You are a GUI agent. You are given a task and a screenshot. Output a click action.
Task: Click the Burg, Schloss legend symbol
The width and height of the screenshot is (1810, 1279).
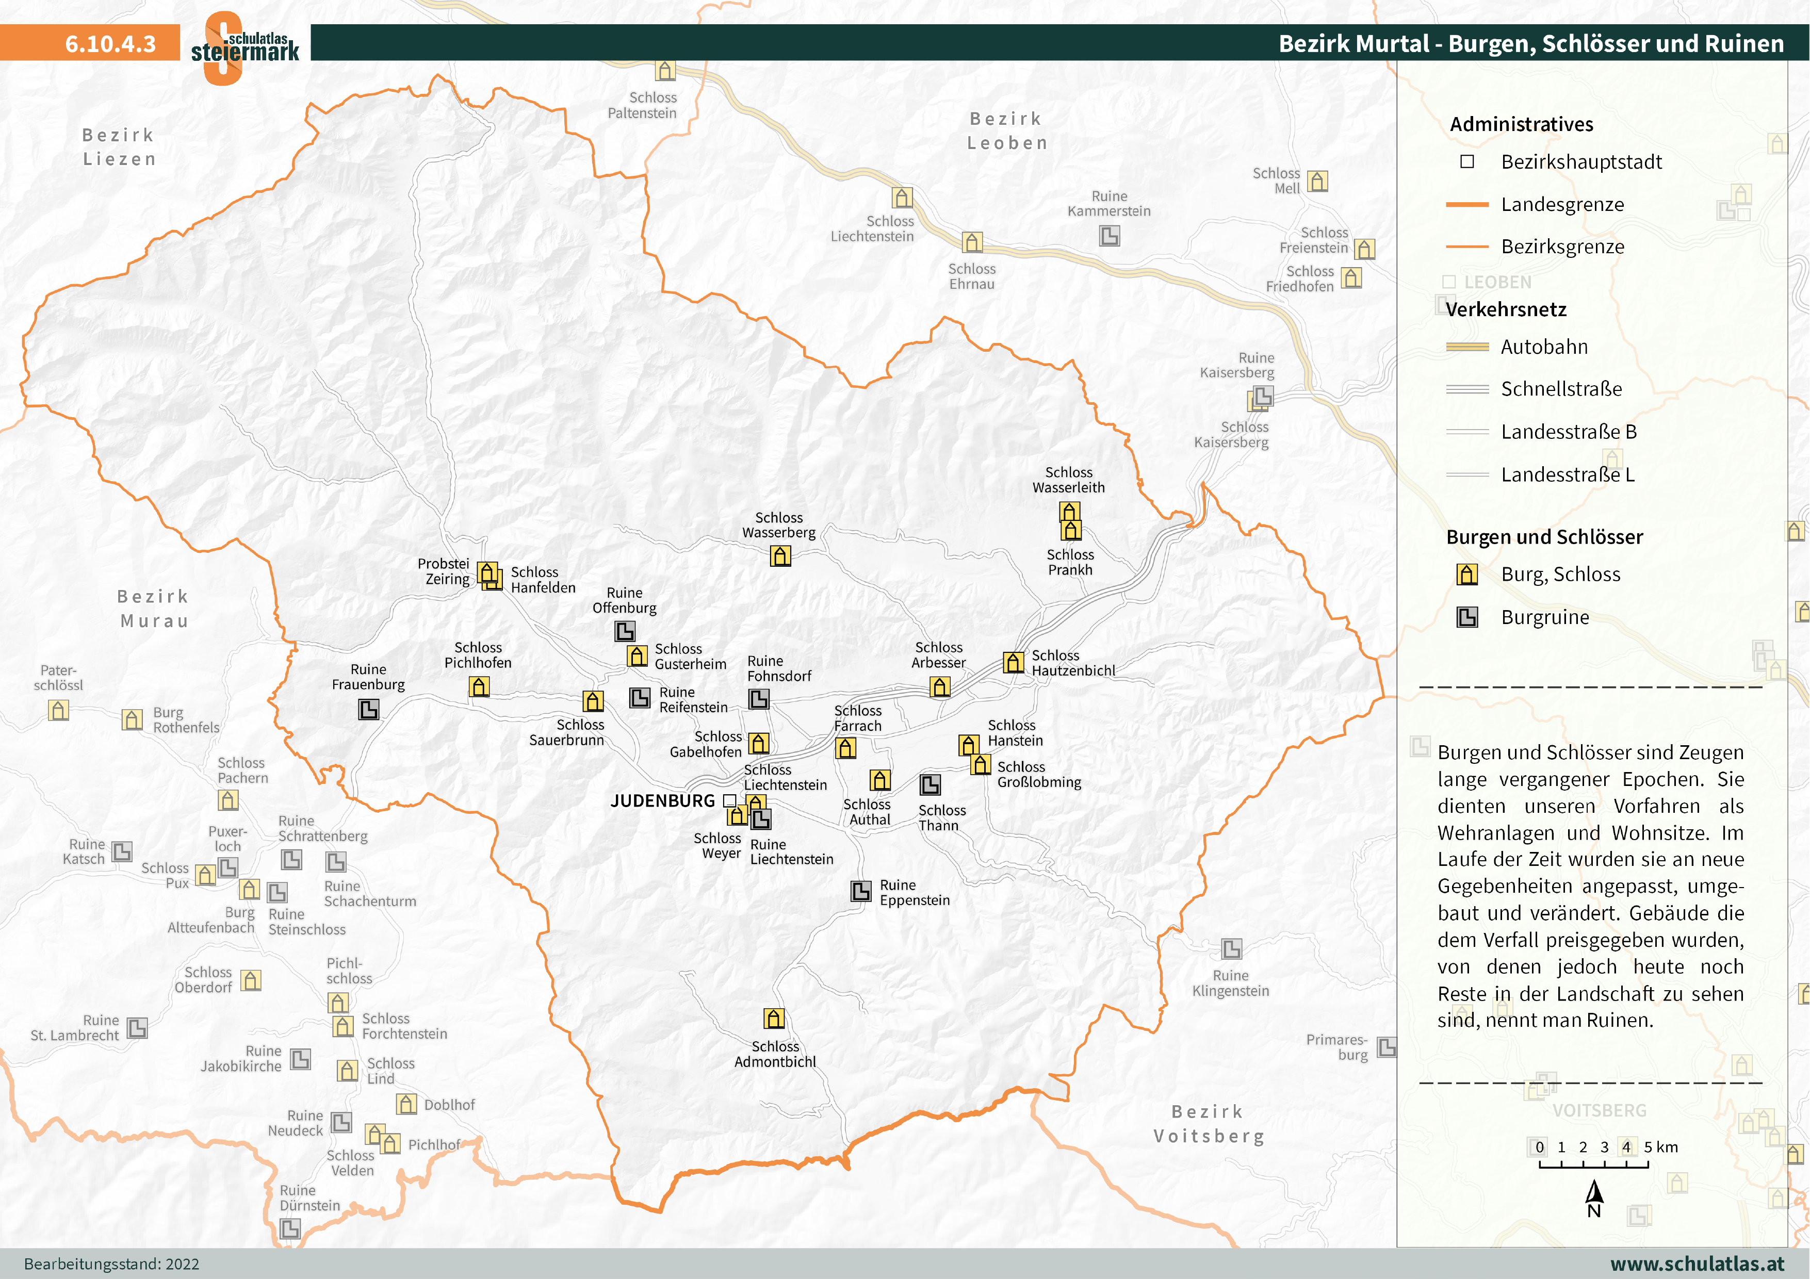point(1466,575)
